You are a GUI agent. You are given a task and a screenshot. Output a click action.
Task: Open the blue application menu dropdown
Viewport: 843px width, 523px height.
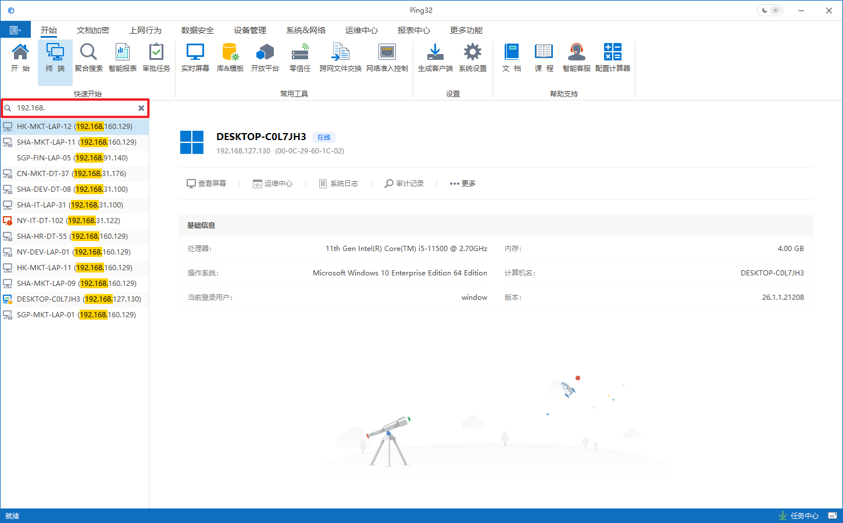[x=16, y=30]
